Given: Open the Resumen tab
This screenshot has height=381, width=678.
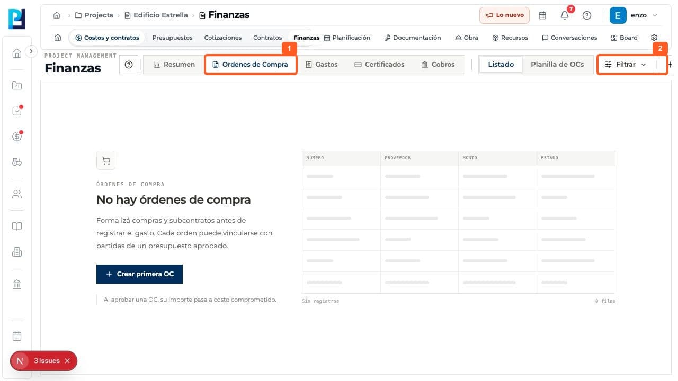Looking at the screenshot, I should [174, 65].
